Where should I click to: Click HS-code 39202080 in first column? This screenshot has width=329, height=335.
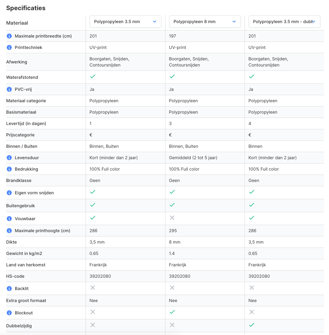tap(100, 276)
